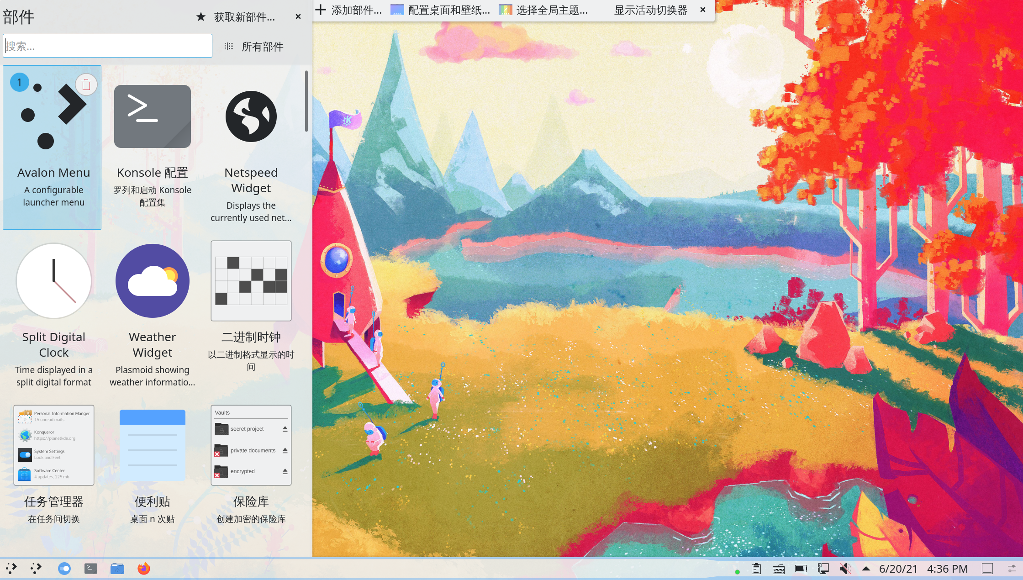Check battery status via the tray battery icon
1023x580 pixels.
tap(800, 569)
